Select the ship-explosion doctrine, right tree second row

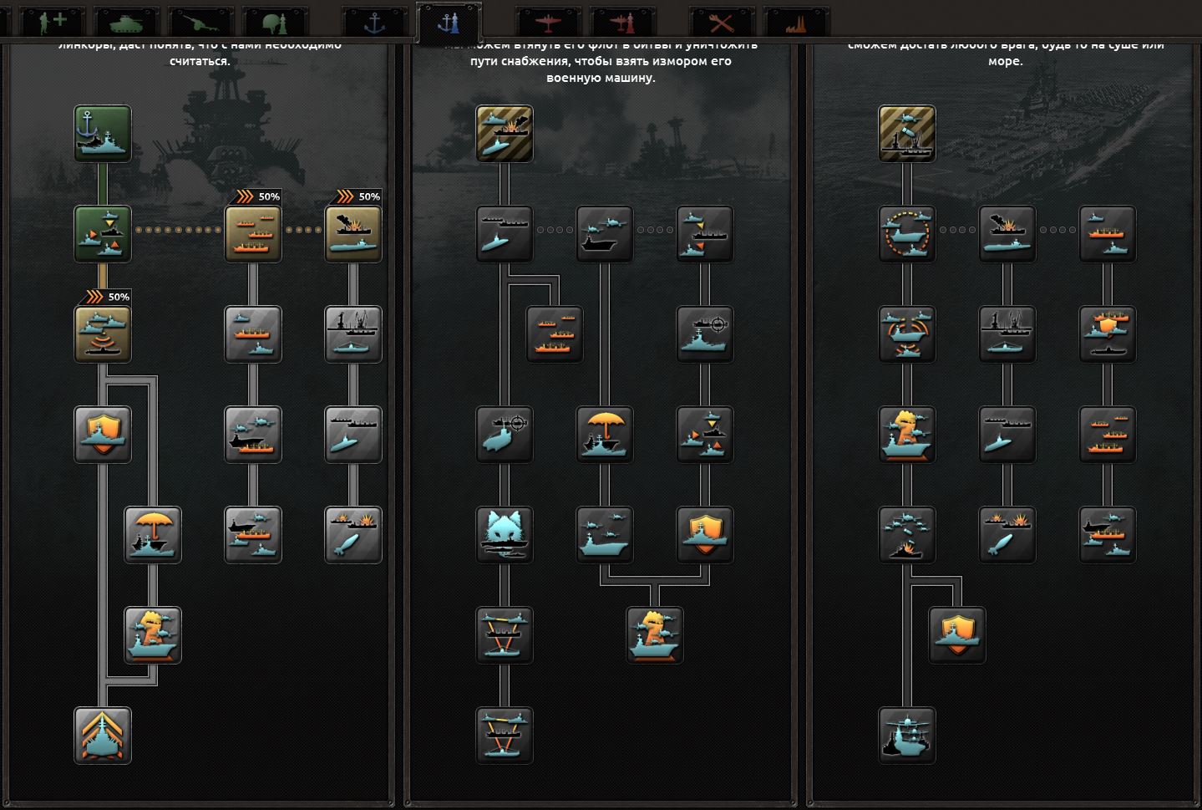point(1007,234)
